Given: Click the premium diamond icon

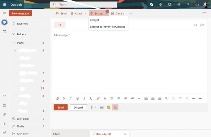Looking at the screenshot, I should [x=161, y=4].
